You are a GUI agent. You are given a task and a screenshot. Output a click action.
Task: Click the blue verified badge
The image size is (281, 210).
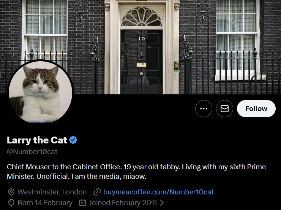pyautogui.click(x=73, y=140)
